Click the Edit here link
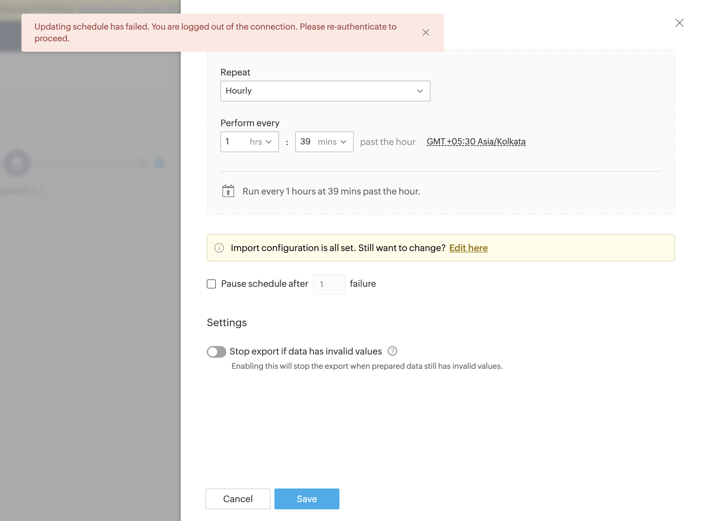 coord(468,248)
